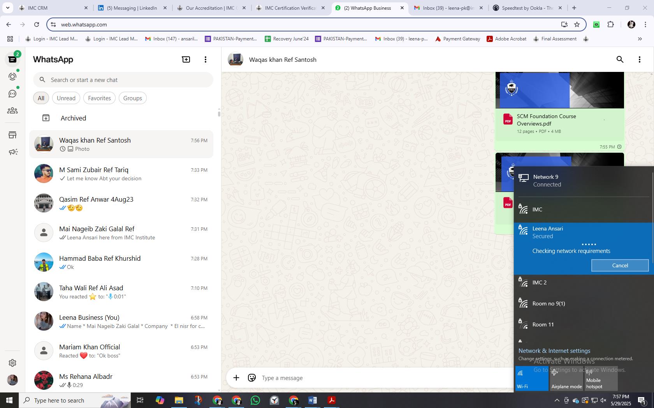Open Recovery June'24 bookmark
The image size is (654, 408).
(287, 39)
